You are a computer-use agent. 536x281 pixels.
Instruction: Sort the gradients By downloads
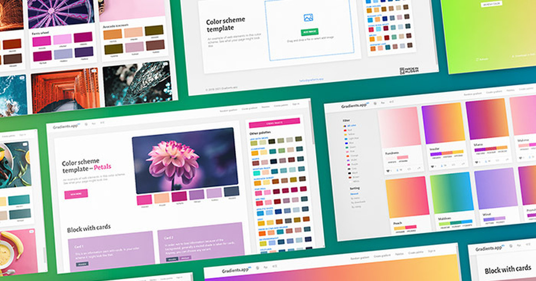(x=358, y=202)
